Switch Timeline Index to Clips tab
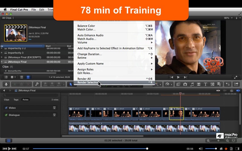242x151 pixels. click(x=6, y=100)
